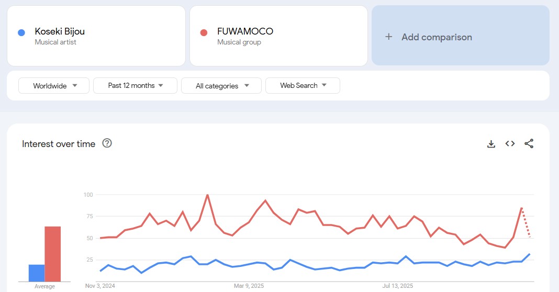Click the Mar 9, 2025 axis label
This screenshot has width=559, height=292.
pos(249,286)
